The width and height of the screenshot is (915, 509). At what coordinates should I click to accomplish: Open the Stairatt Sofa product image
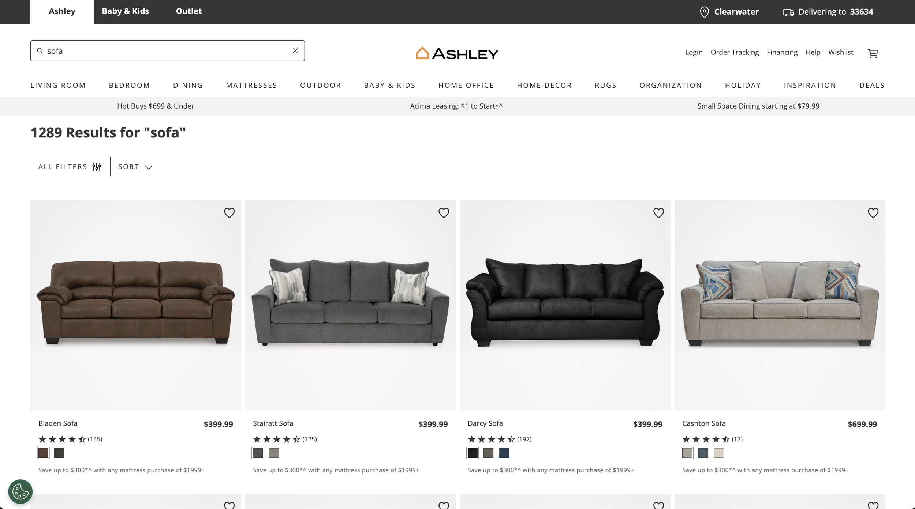[350, 305]
